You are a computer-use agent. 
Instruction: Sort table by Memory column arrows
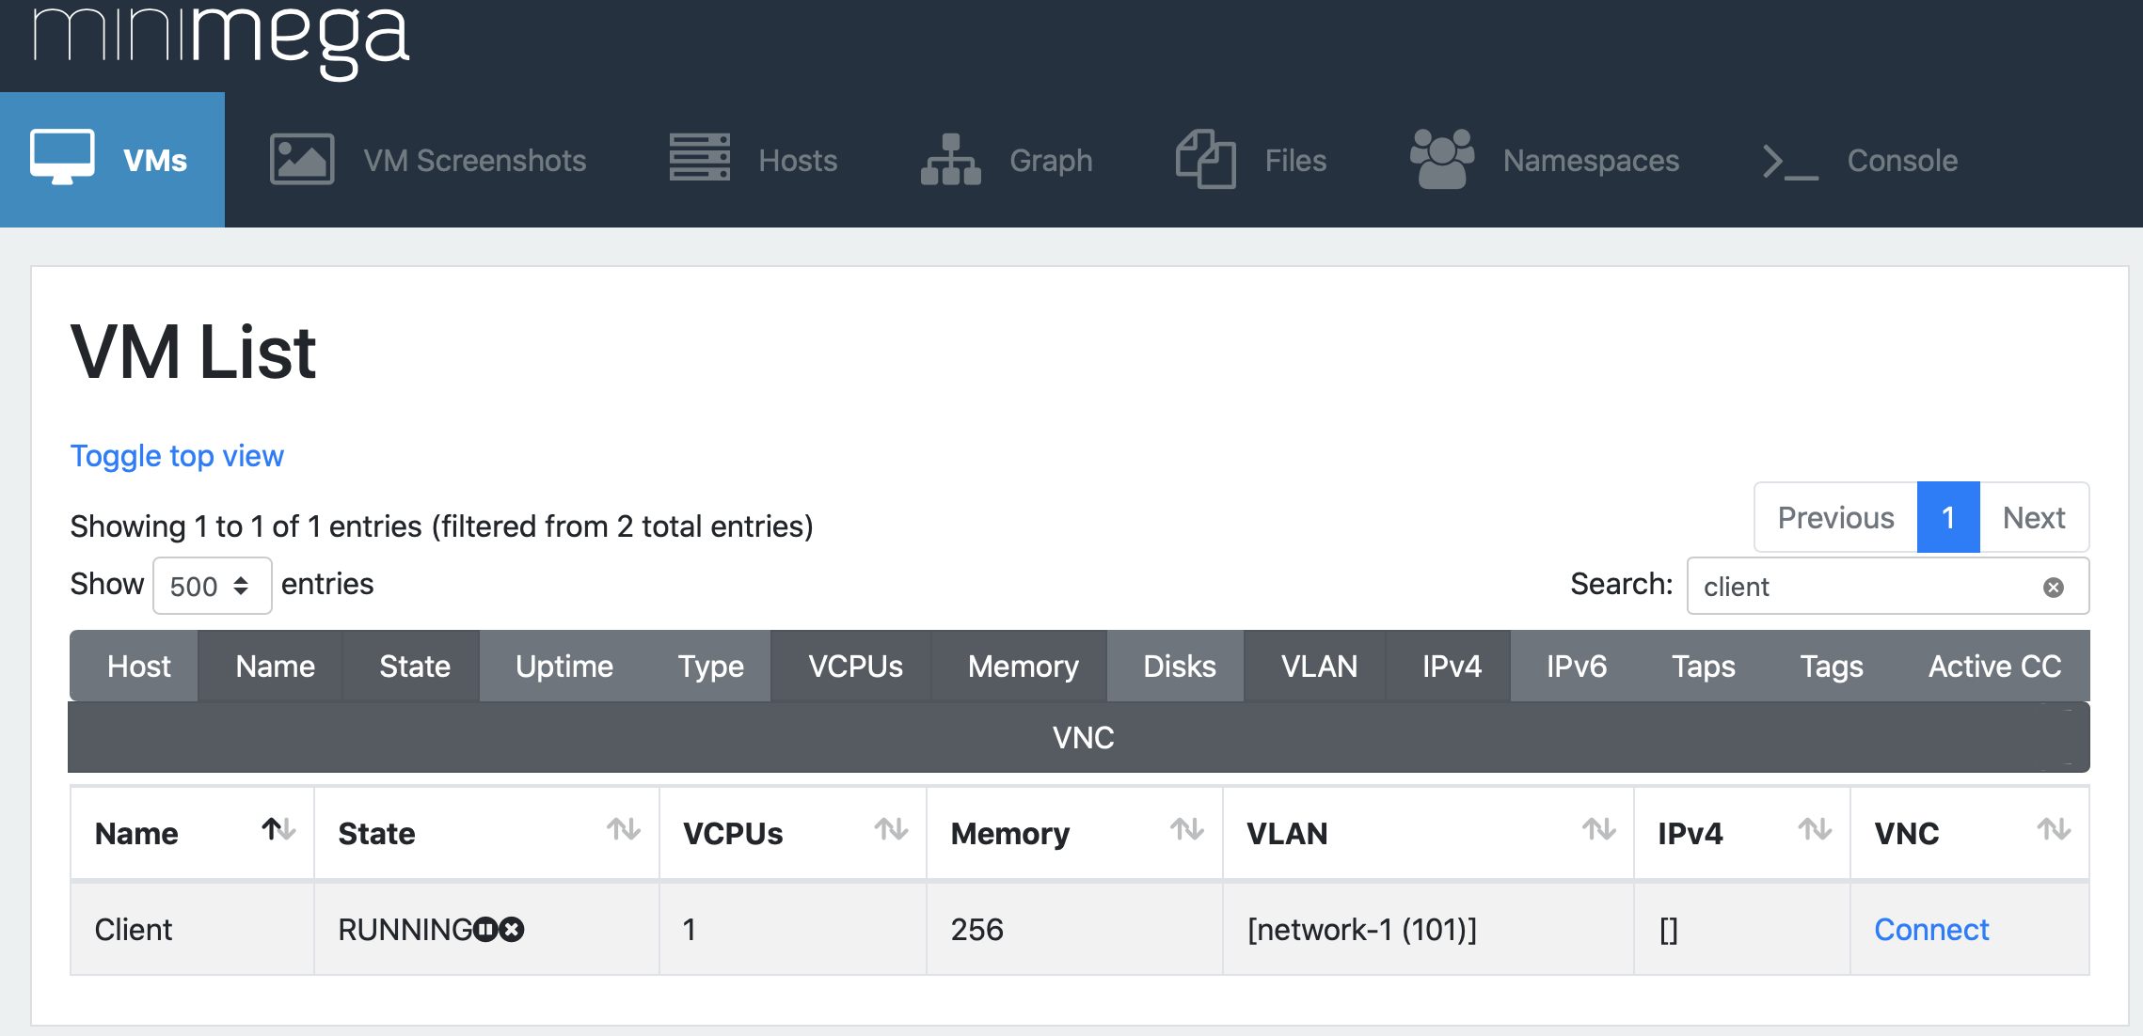(1187, 829)
